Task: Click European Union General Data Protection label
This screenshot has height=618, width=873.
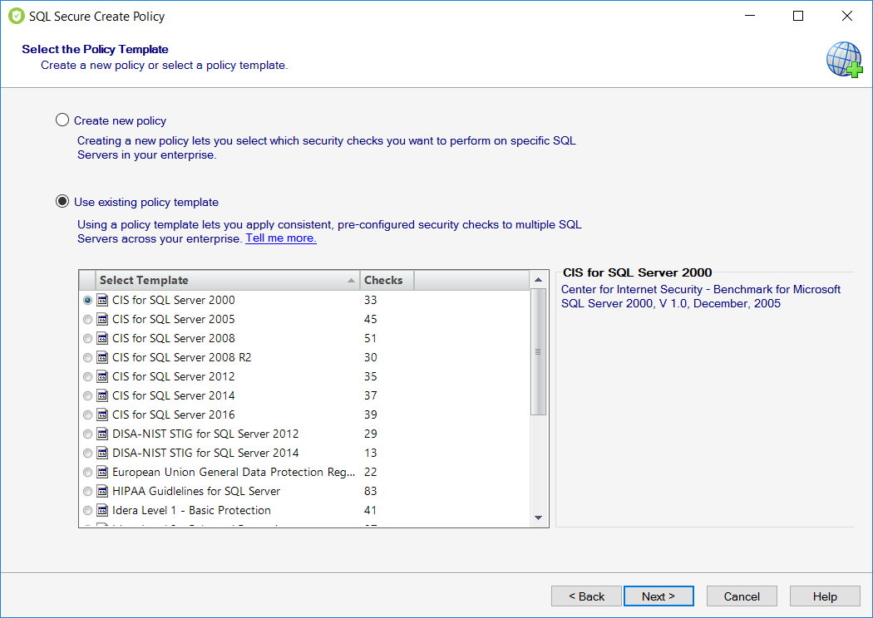Action: tap(234, 473)
